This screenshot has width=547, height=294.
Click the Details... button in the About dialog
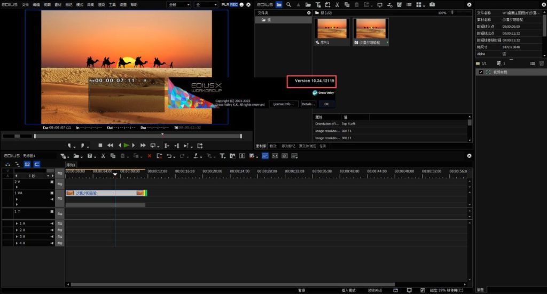pos(308,104)
